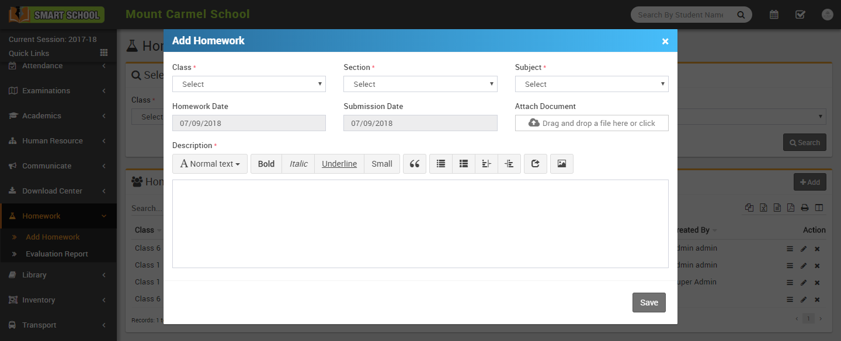This screenshot has width=841, height=341.
Task: Expand the Subject select dropdown
Action: [592, 84]
